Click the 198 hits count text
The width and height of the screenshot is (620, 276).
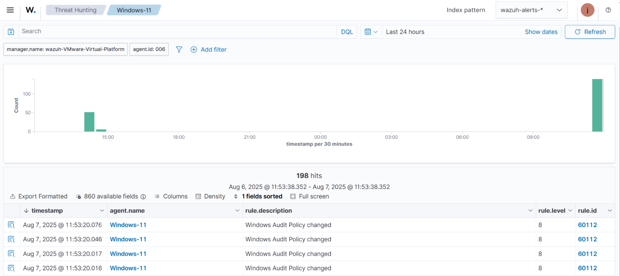[309, 176]
